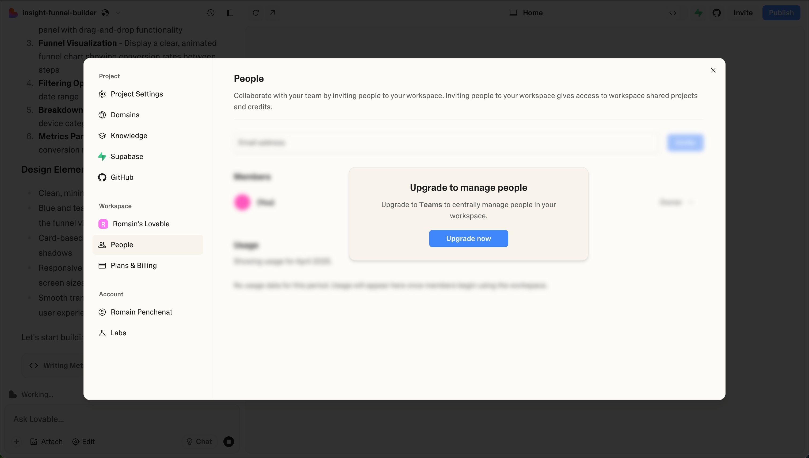Click the Attach button

[46, 442]
